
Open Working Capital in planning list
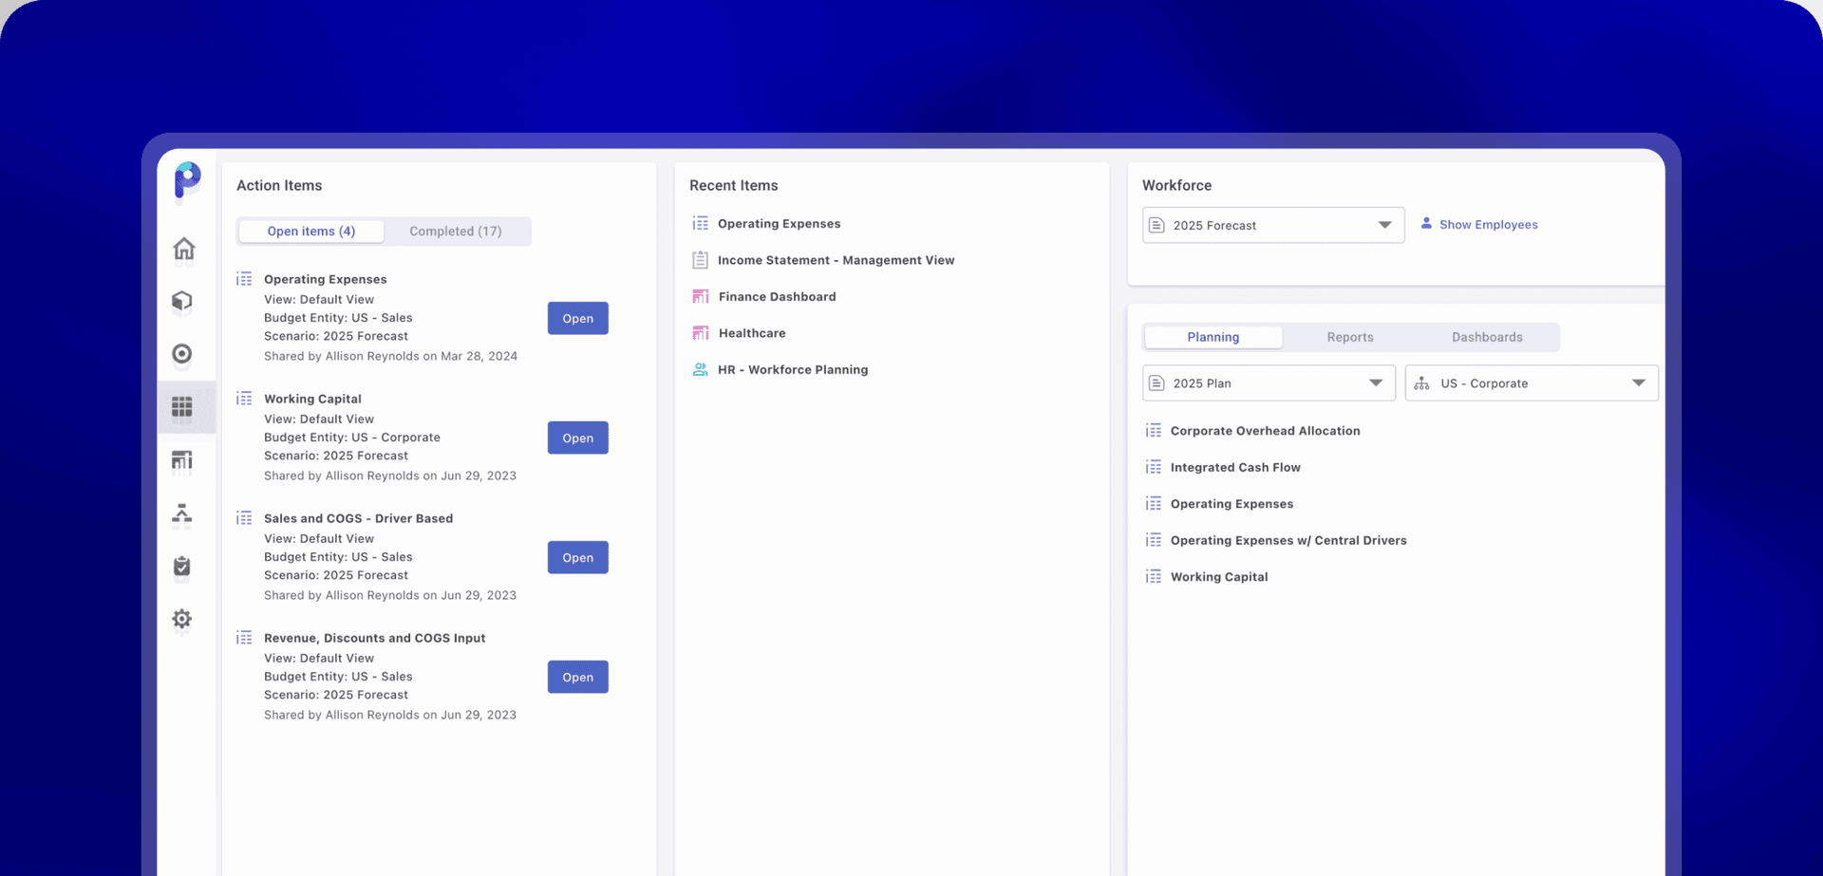(x=1219, y=577)
